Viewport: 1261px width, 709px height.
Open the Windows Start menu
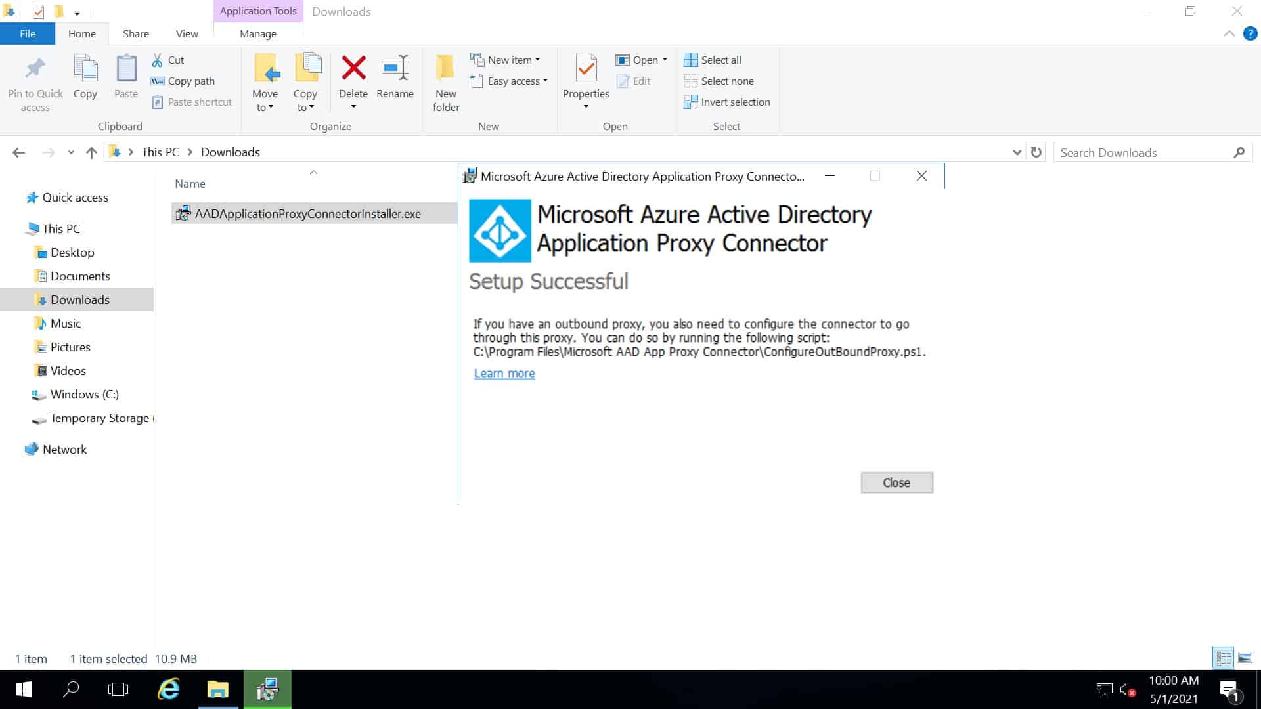tap(24, 689)
